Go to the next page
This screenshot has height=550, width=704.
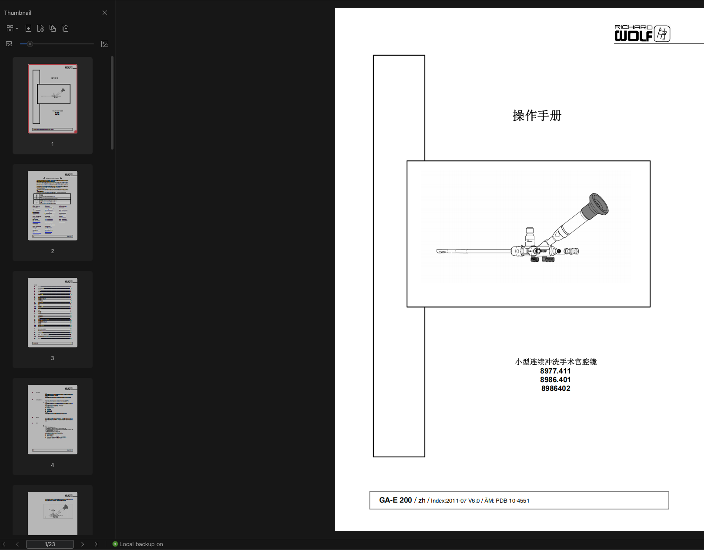83,544
